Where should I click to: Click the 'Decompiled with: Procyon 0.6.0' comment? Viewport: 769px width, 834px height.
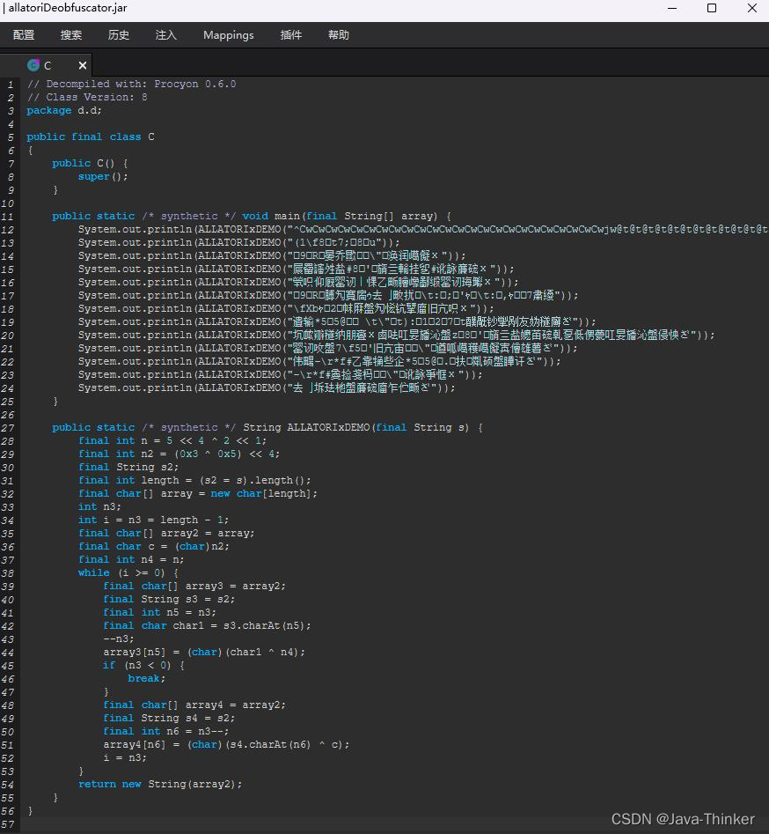pos(131,84)
